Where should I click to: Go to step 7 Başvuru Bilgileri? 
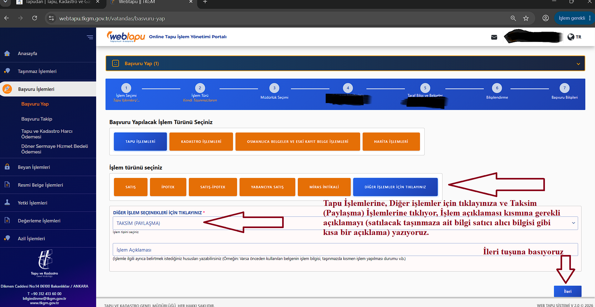(x=565, y=92)
